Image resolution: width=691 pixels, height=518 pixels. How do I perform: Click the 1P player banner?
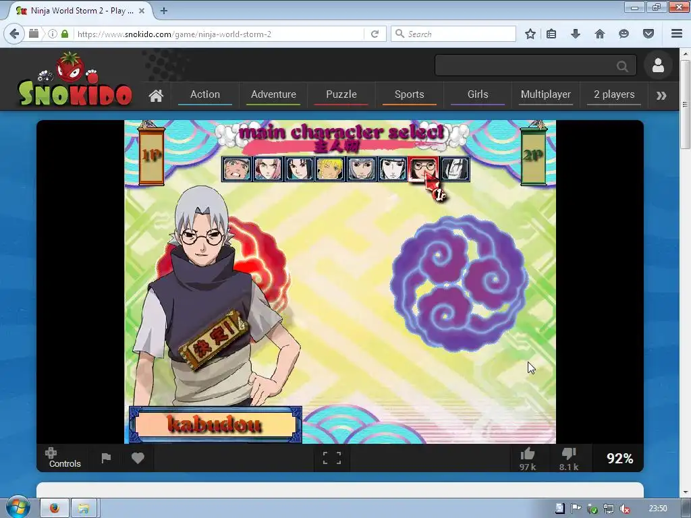[x=151, y=156]
